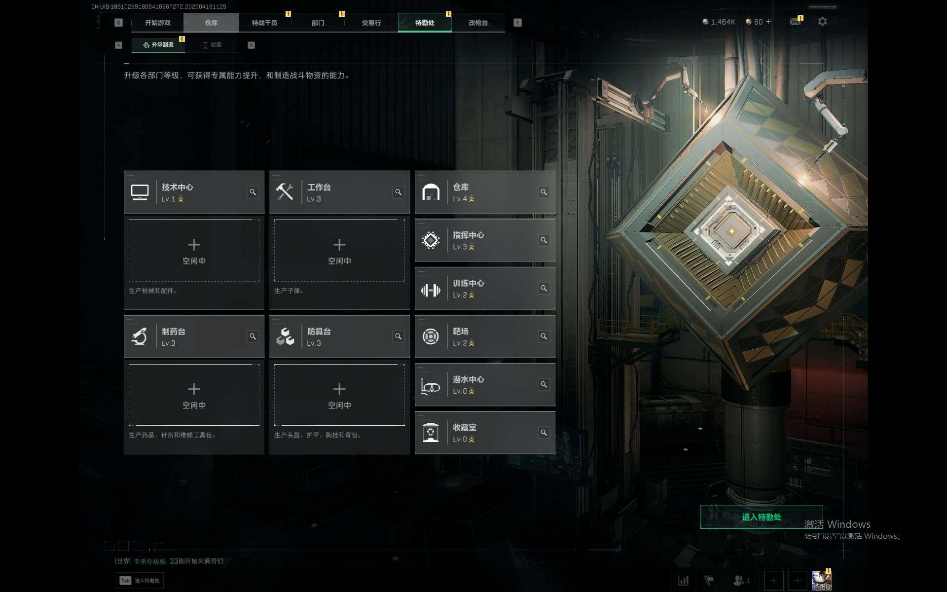This screenshot has width=947, height=592.
Task: Switch to the 仓库 top tab
Action: (x=211, y=23)
